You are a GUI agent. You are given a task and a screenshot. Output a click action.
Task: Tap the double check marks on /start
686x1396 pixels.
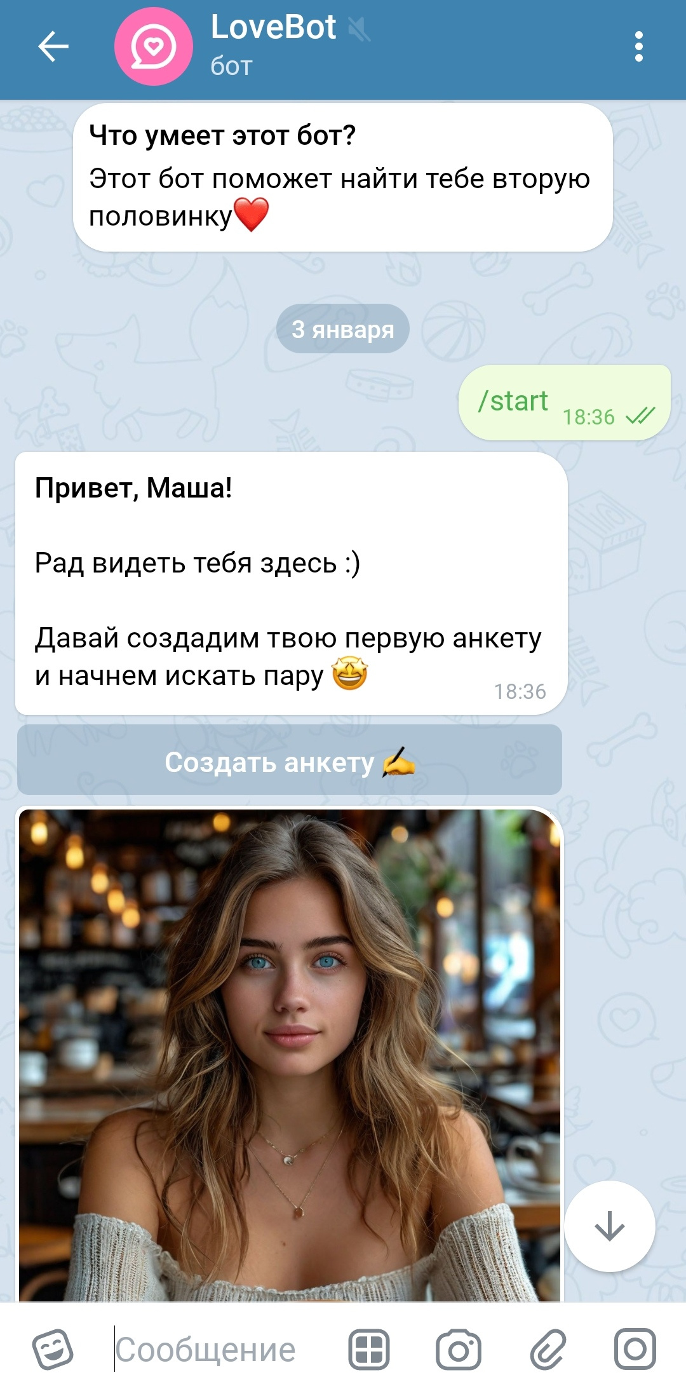(x=640, y=416)
